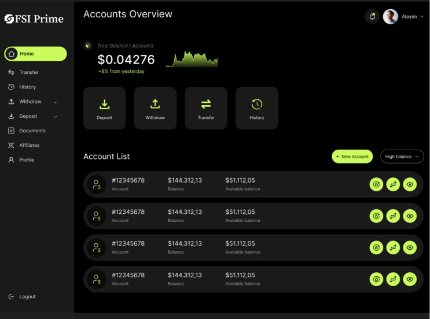Open the High balance sort dropdown
The image size is (430, 319).
pyautogui.click(x=402, y=157)
